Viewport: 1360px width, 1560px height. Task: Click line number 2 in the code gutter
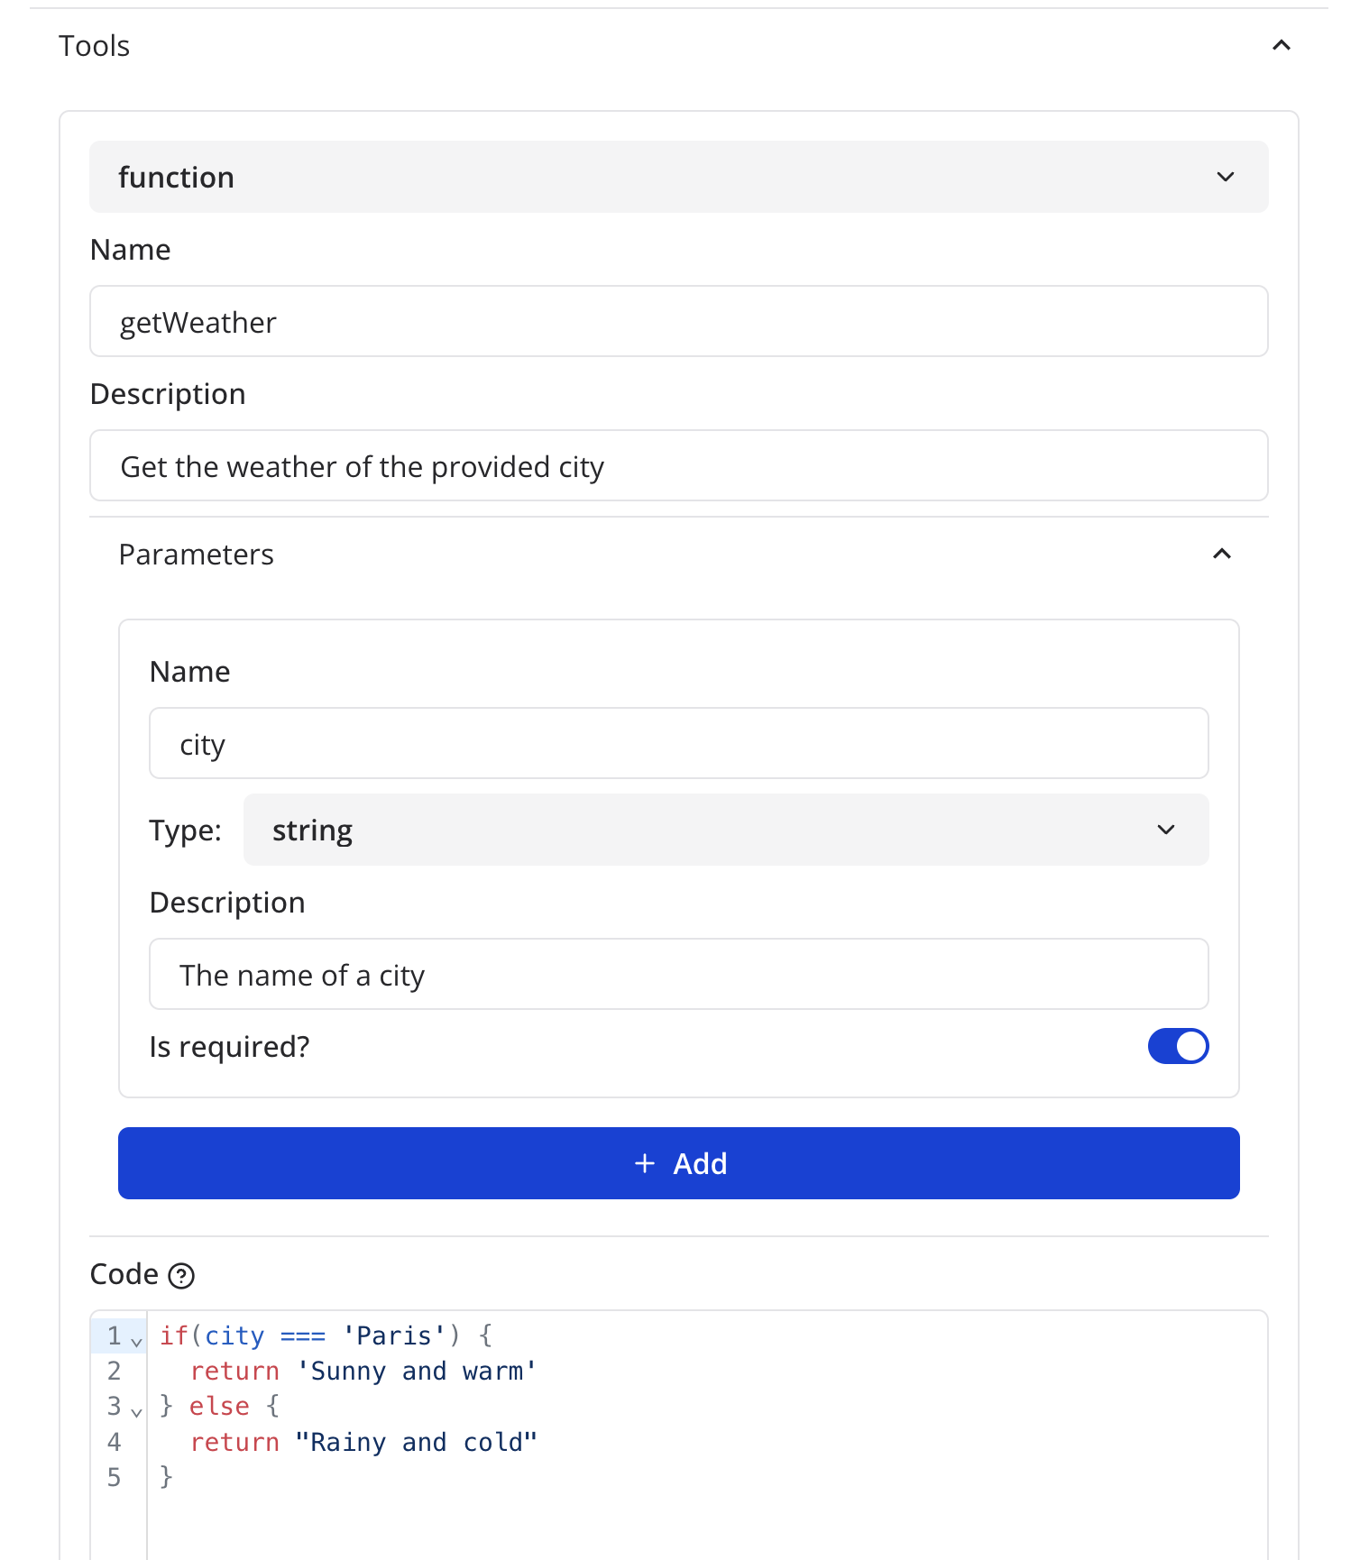[x=115, y=1372]
